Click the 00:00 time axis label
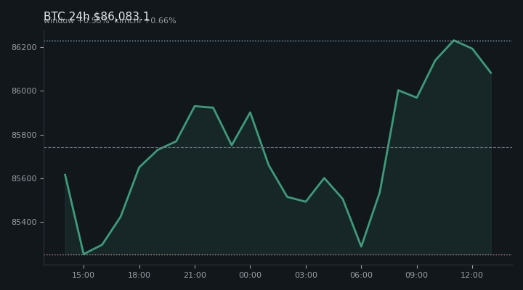 [x=250, y=275]
